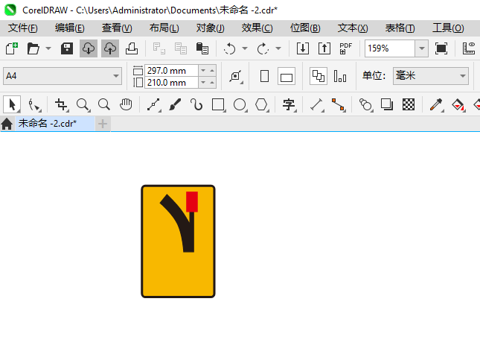This screenshot has height=360, width=480.
Task: Click the Copy icon
Action: tap(181, 48)
